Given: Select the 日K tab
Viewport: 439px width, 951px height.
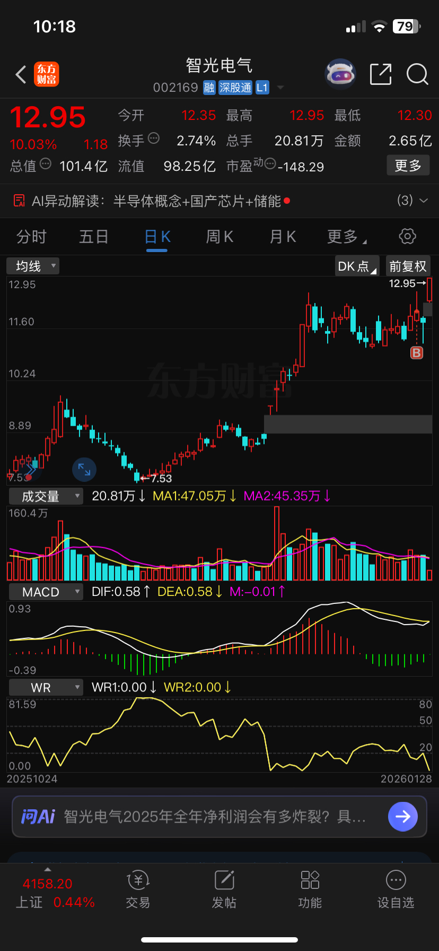Looking at the screenshot, I should pos(157,237).
